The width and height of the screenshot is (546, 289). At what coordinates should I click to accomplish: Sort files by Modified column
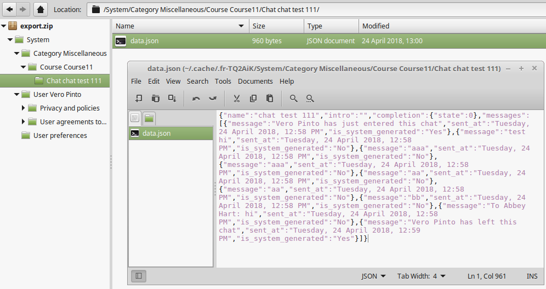[x=452, y=26]
